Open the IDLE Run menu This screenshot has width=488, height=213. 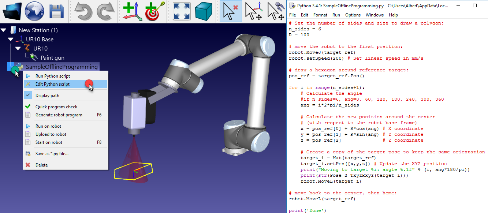pos(336,15)
